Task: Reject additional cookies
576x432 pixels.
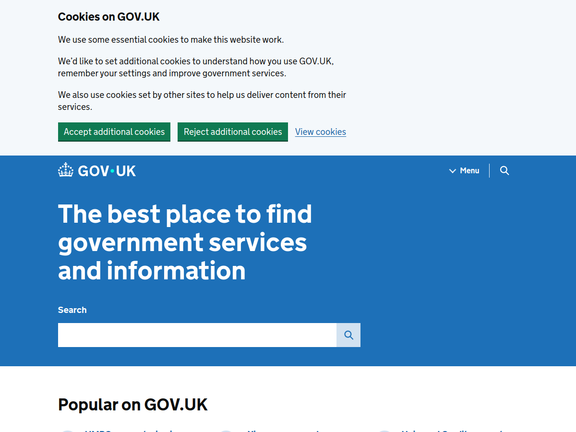Action: 233,132
